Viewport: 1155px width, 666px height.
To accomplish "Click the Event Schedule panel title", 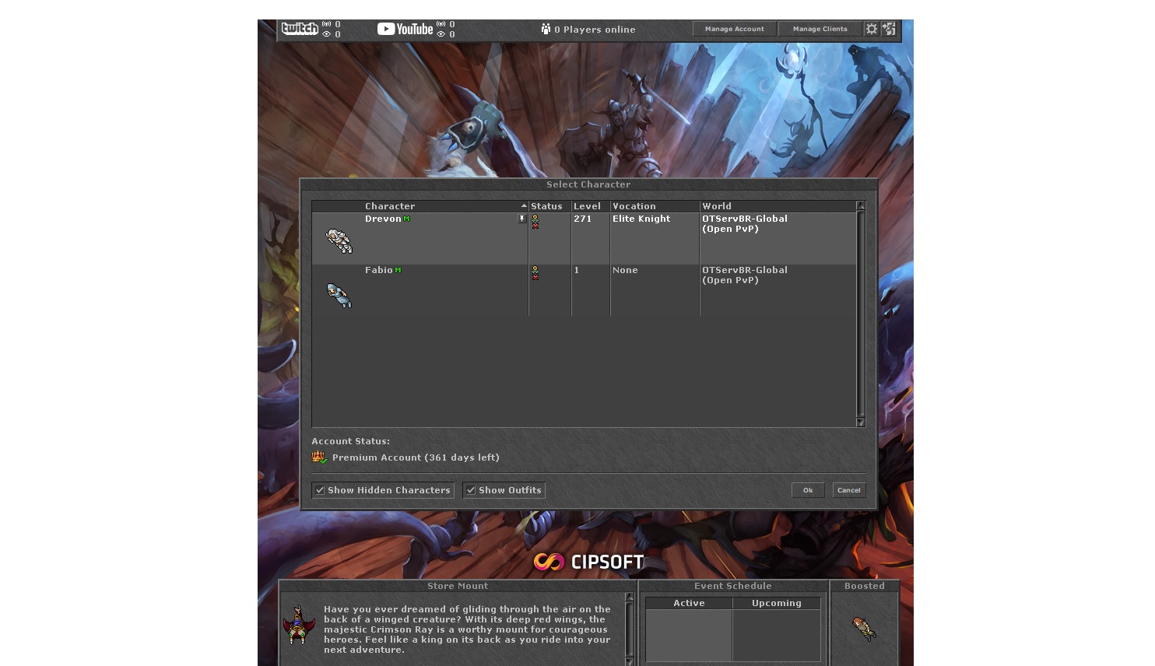I will [x=733, y=586].
